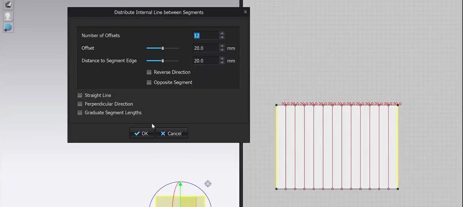Enable the Opposite Segment checkbox
Screen dimensions: 463x207
(149, 82)
